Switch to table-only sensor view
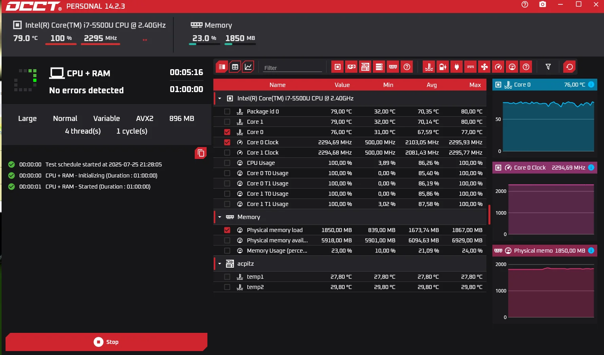604x355 pixels. pyautogui.click(x=235, y=67)
